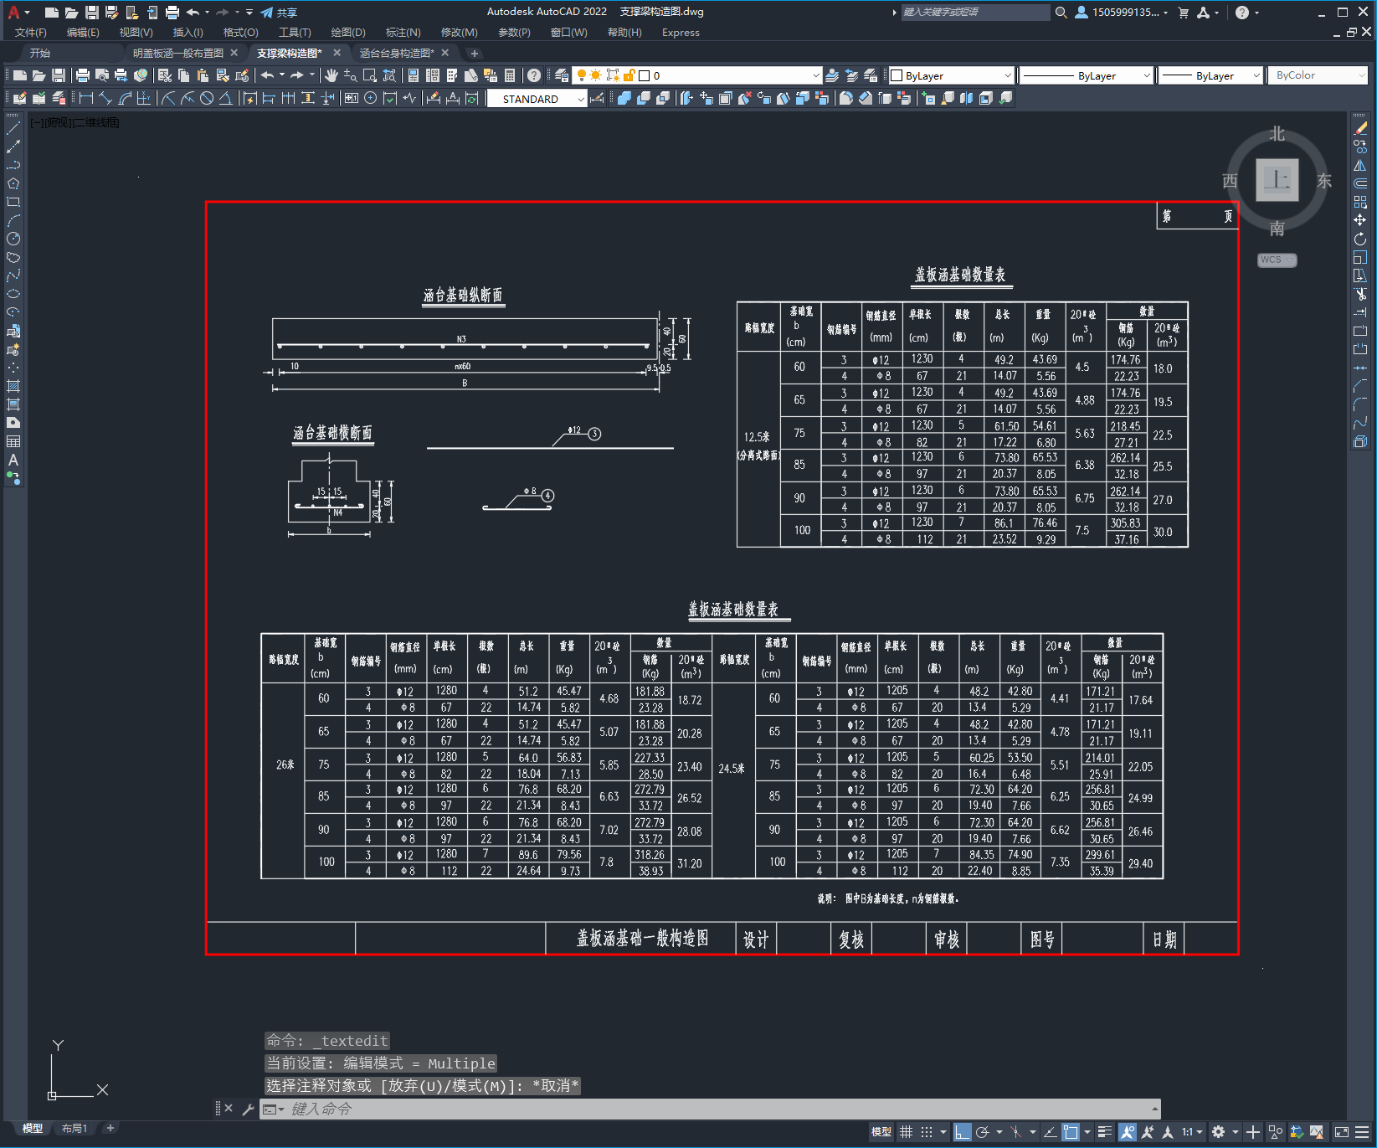Image resolution: width=1377 pixels, height=1148 pixels.
Task: Open the color ByLayer dropdown
Action: [x=1007, y=75]
